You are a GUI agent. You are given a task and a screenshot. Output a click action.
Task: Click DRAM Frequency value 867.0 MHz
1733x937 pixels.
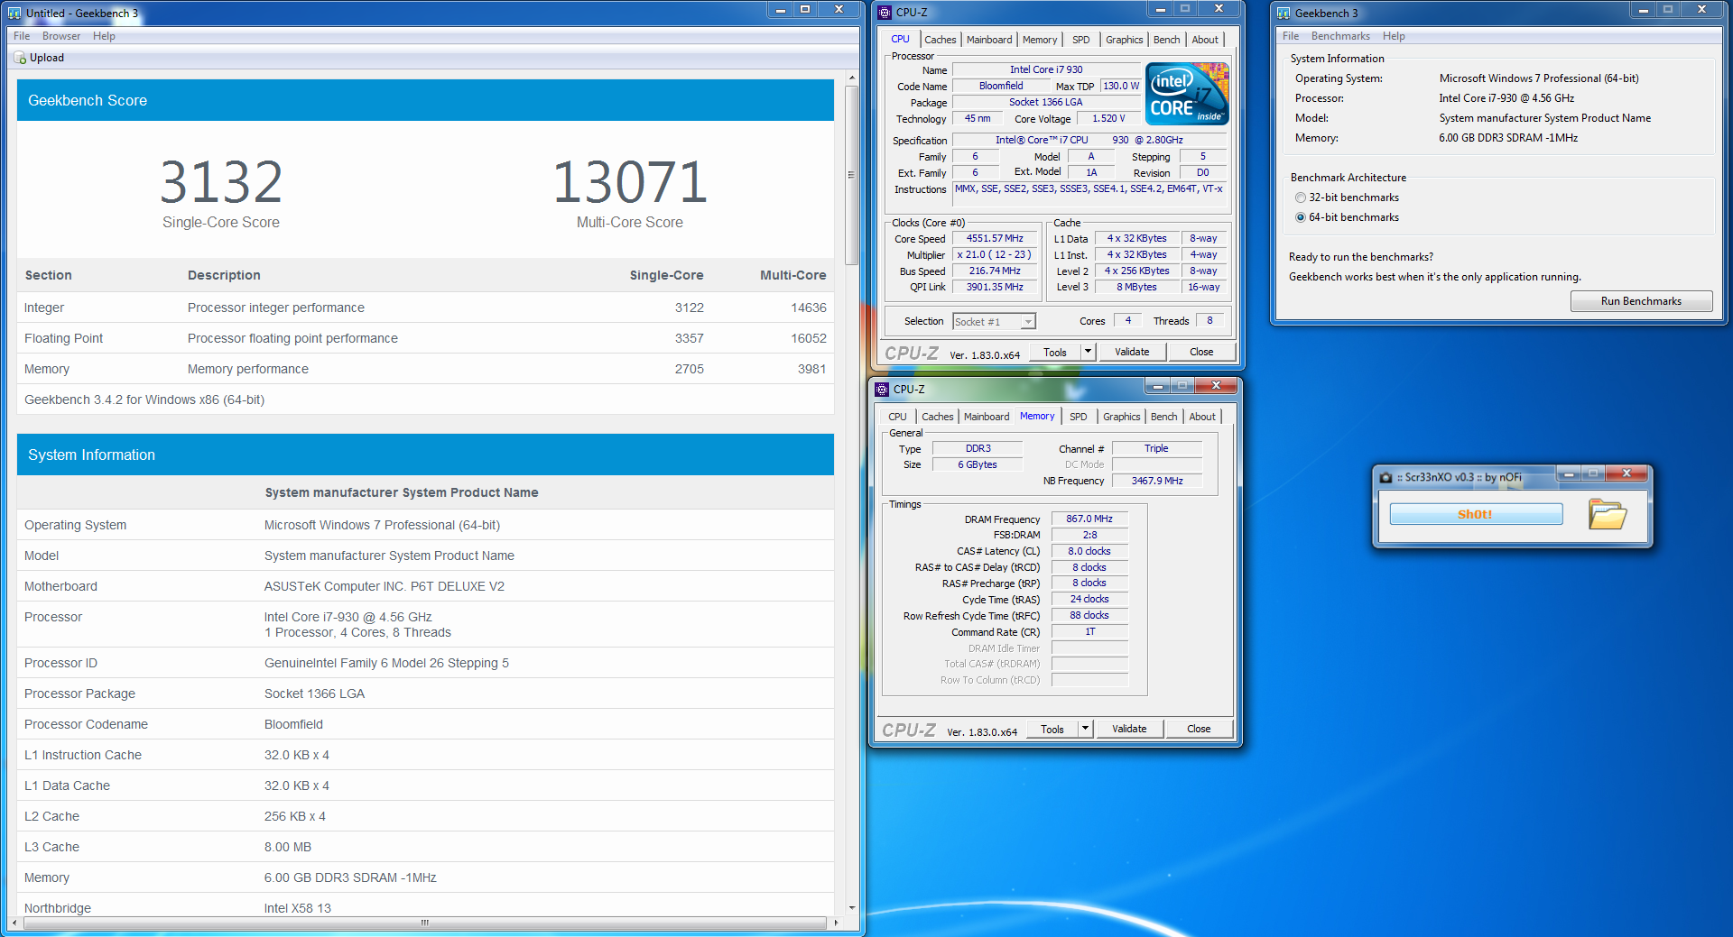click(x=1089, y=519)
